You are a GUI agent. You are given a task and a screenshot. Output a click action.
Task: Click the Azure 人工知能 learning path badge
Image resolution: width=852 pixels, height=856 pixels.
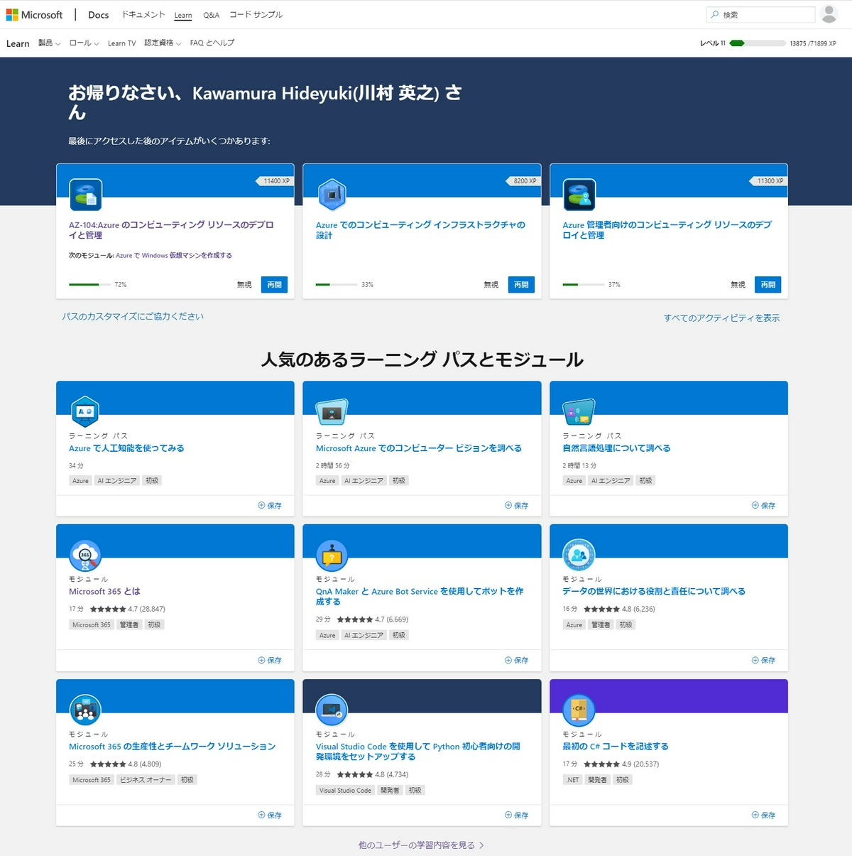[x=85, y=411]
